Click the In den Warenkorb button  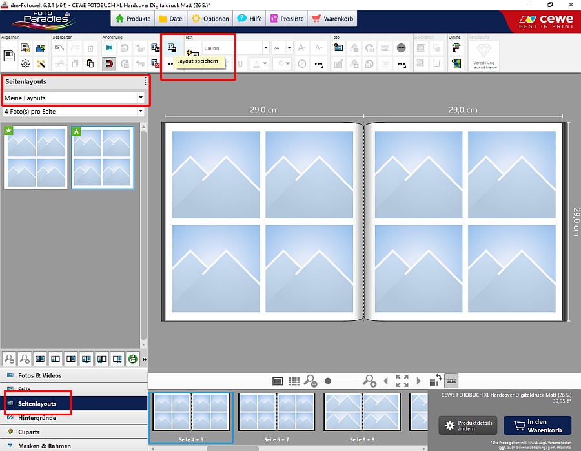click(537, 426)
